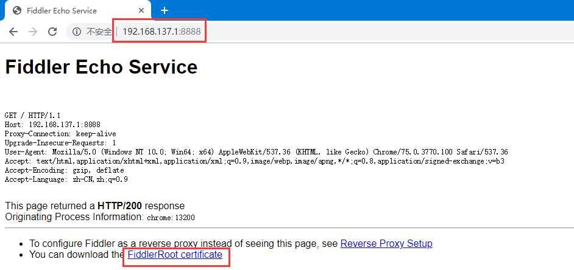The width and height of the screenshot is (574, 270).
Task: Click the 不安全 security label
Action: point(99,32)
